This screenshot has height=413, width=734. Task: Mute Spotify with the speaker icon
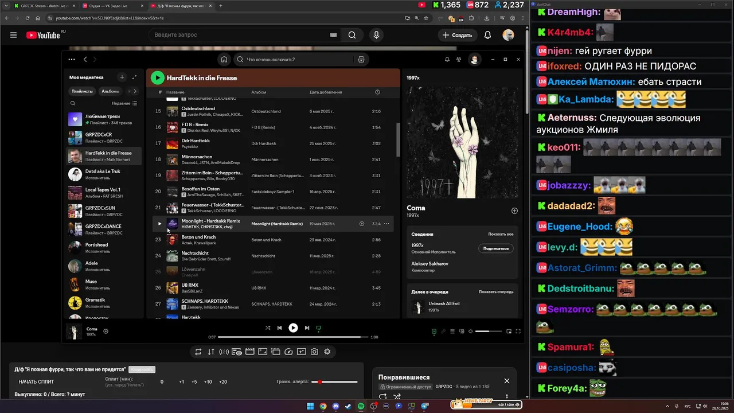pos(471,331)
